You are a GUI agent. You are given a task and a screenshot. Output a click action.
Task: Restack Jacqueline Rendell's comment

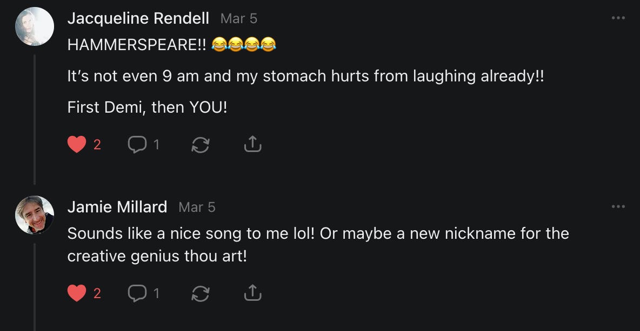pos(201,144)
